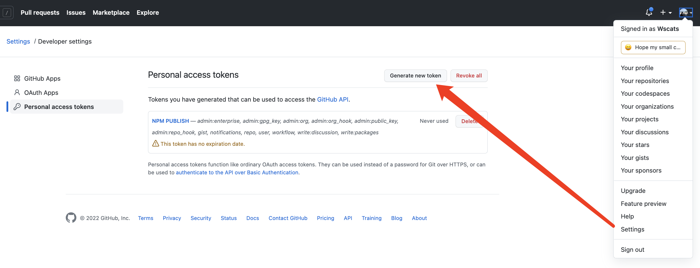Open the Training footer link
This screenshot has height=268, width=700.
point(372,218)
